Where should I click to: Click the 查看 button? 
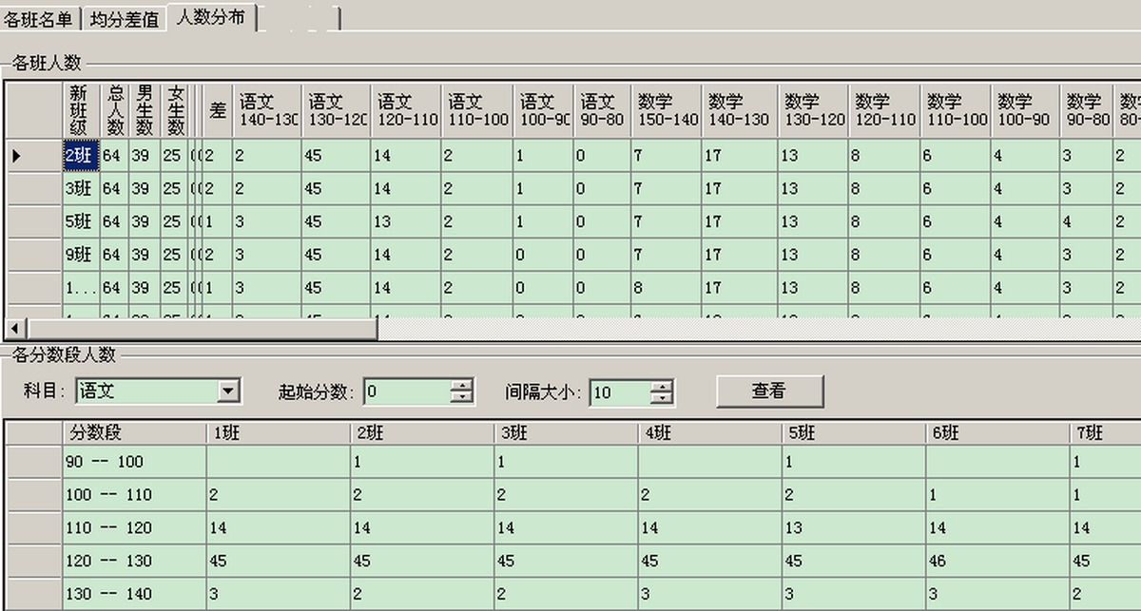(x=770, y=391)
